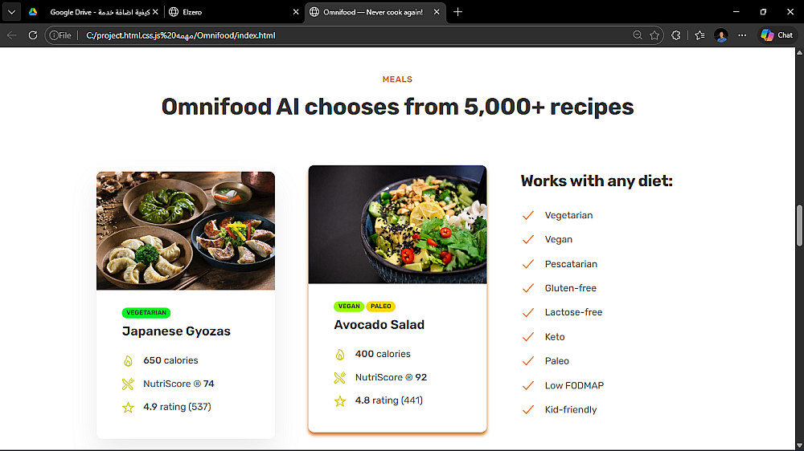Add this page to favorites with the star
This screenshot has width=804, height=451.
[654, 35]
